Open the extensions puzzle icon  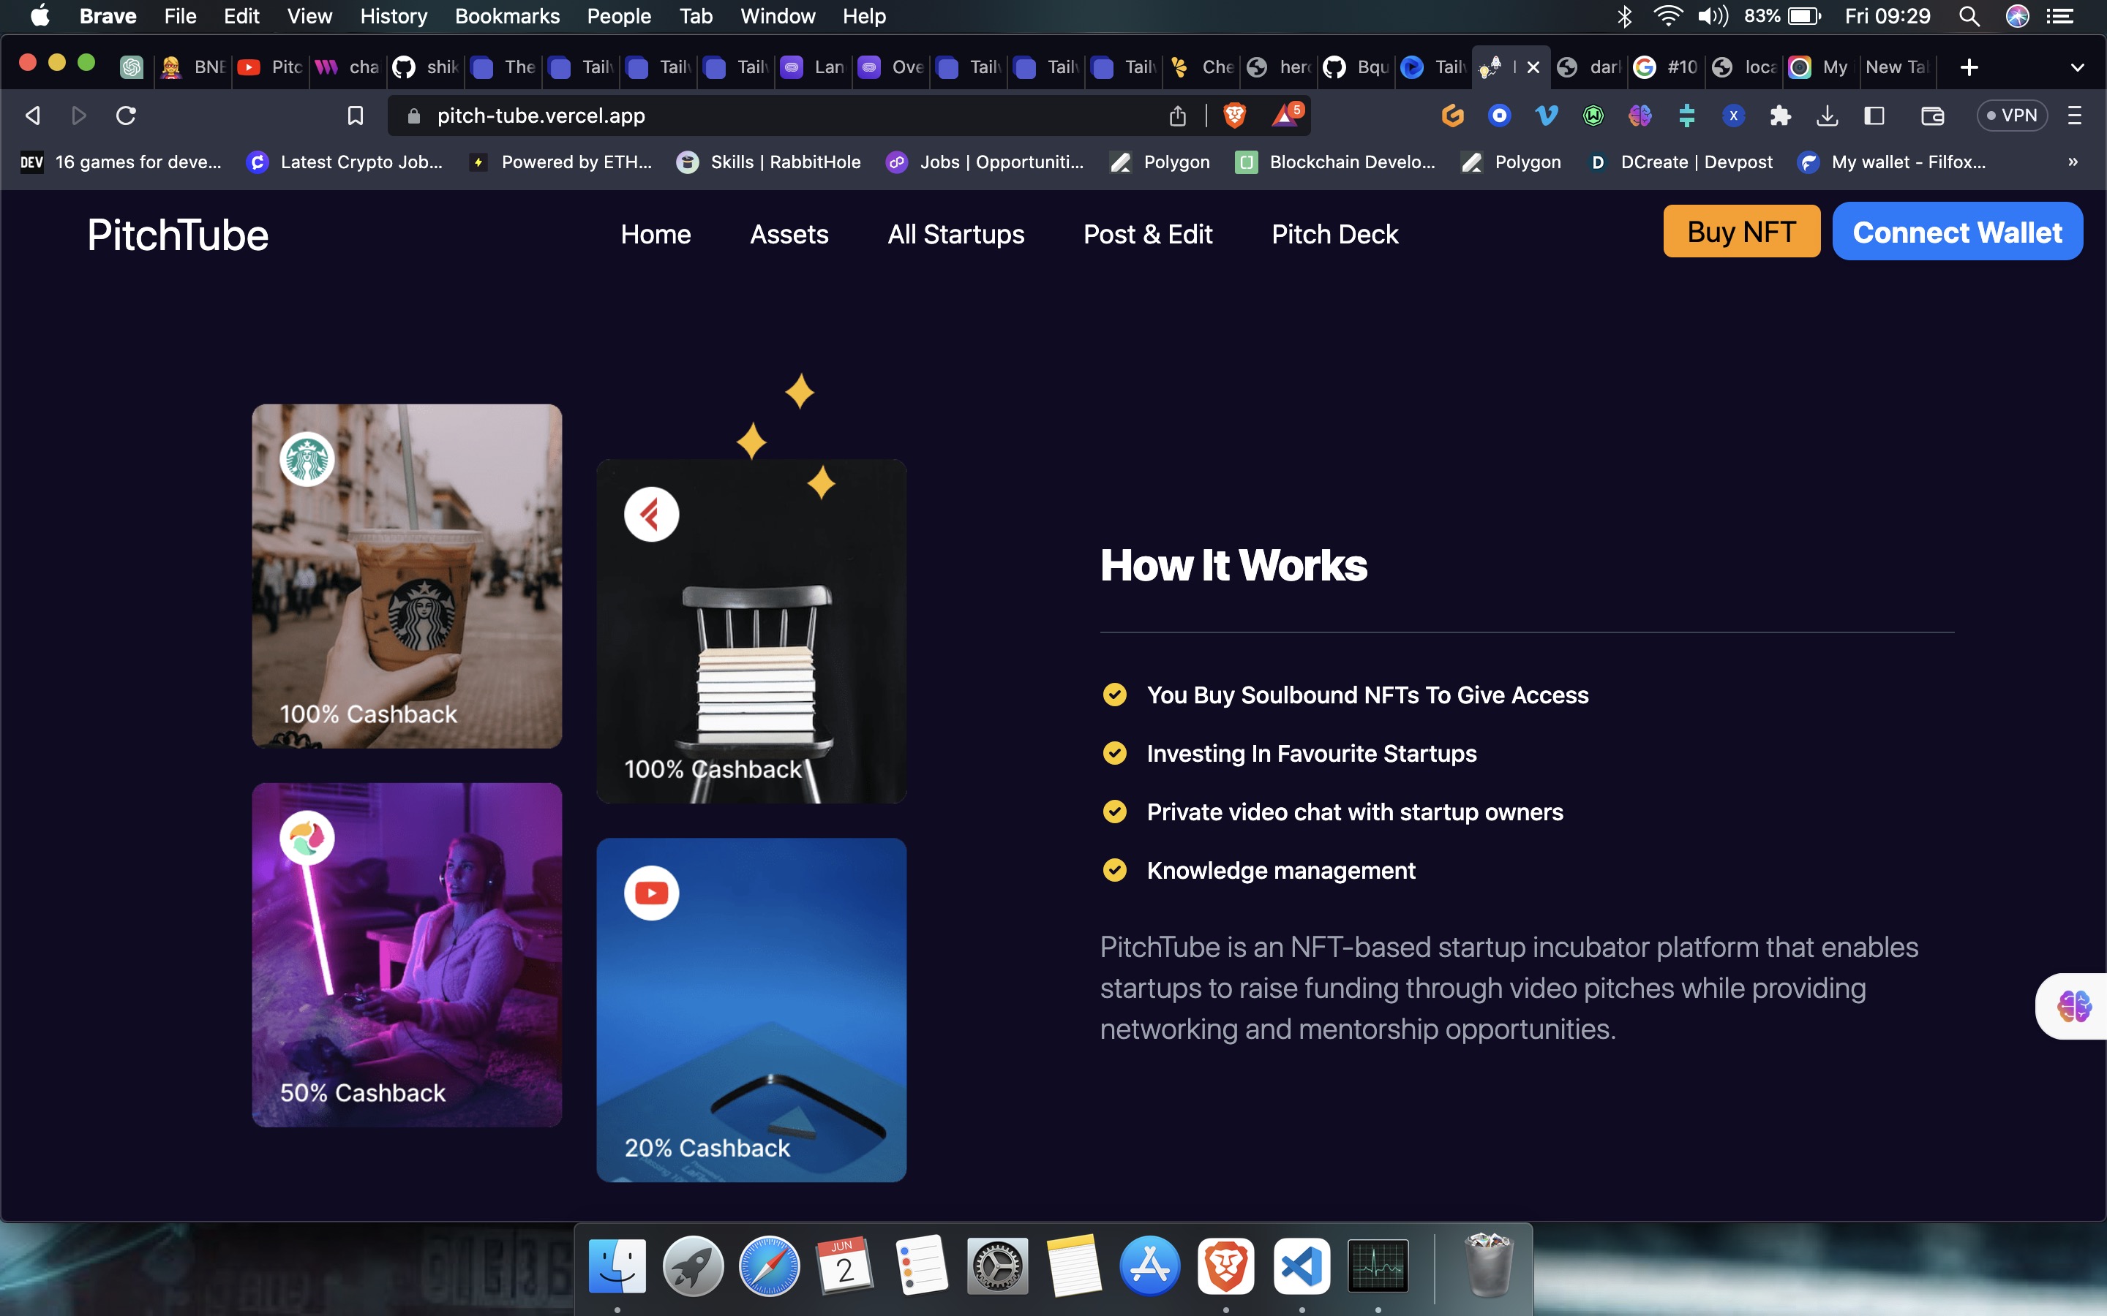tap(1780, 116)
